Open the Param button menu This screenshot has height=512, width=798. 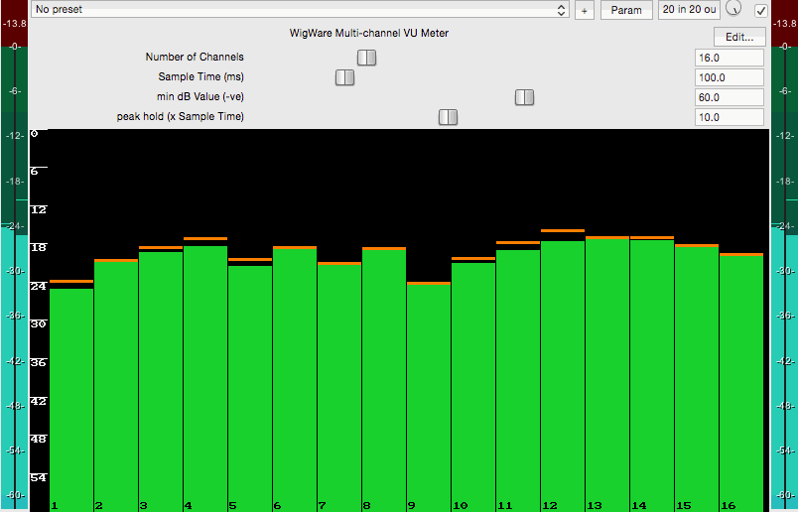pyautogui.click(x=626, y=10)
